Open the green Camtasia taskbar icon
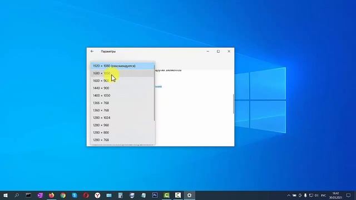Viewport: 356px width, 200px height. pyautogui.click(x=166, y=195)
